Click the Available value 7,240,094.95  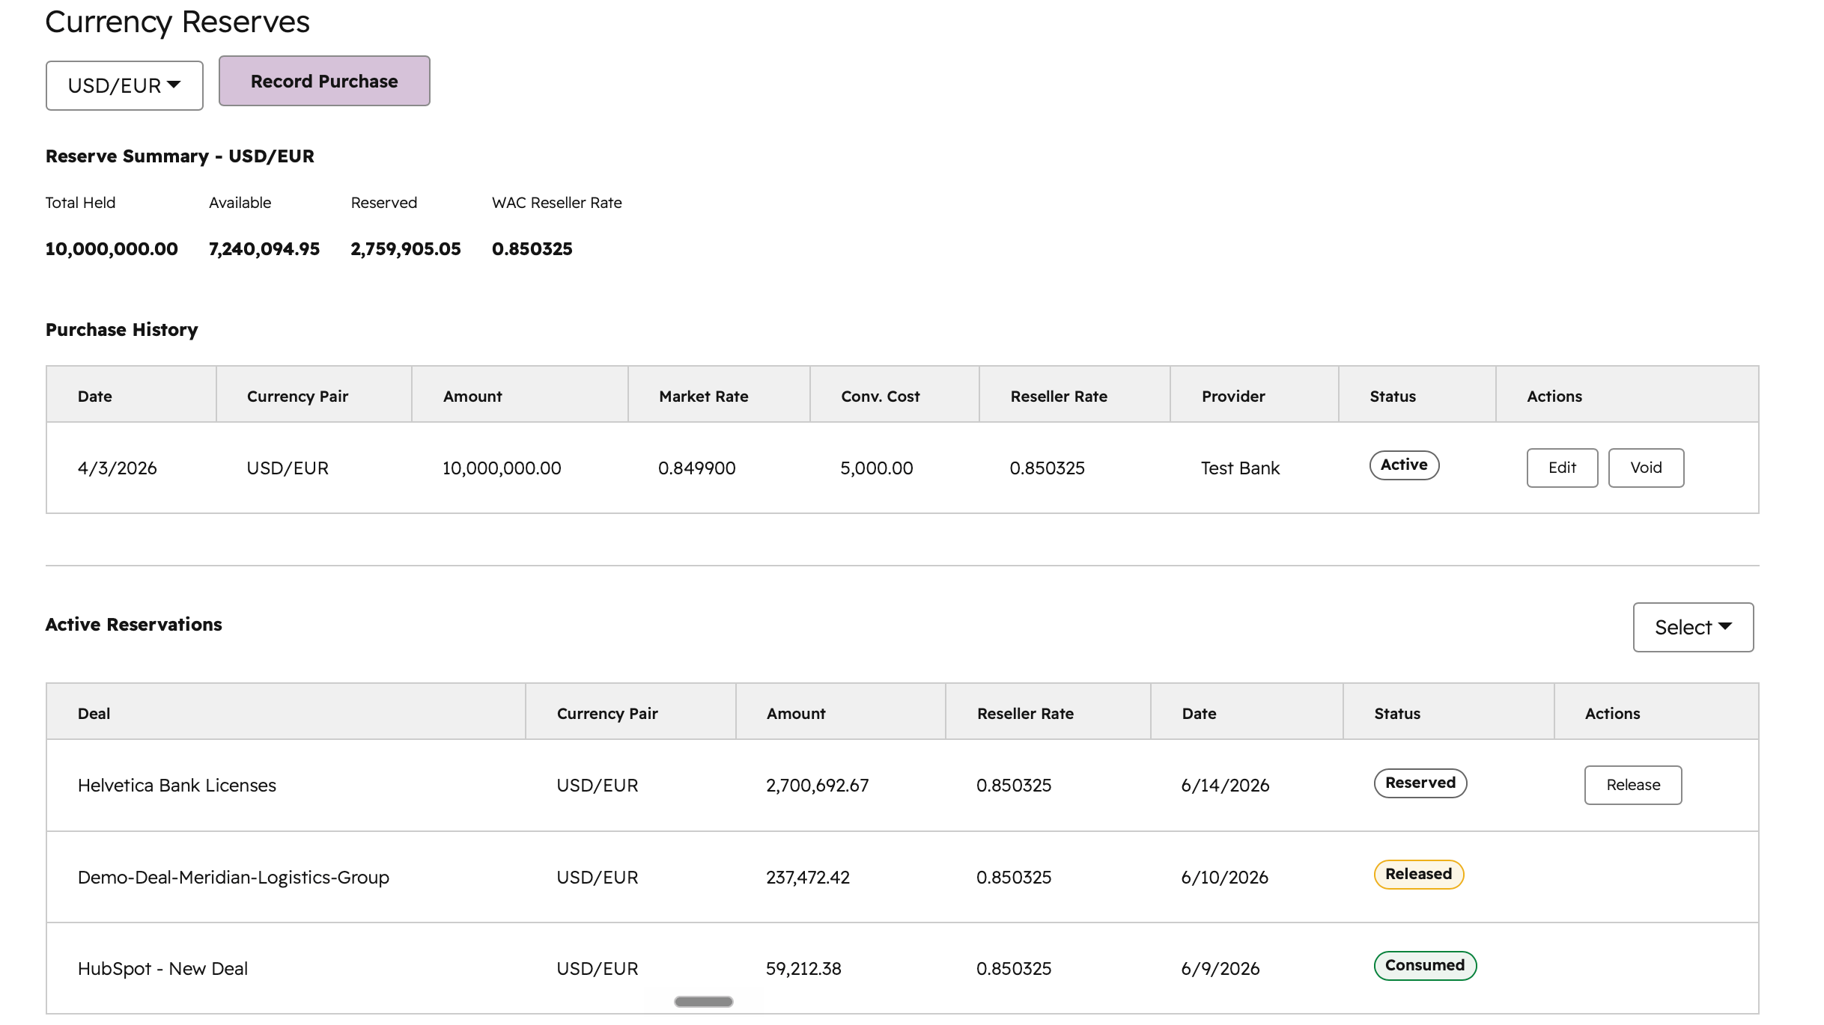(264, 248)
